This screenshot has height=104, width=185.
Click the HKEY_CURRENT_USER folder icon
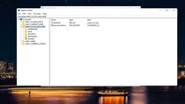(x=23, y=24)
